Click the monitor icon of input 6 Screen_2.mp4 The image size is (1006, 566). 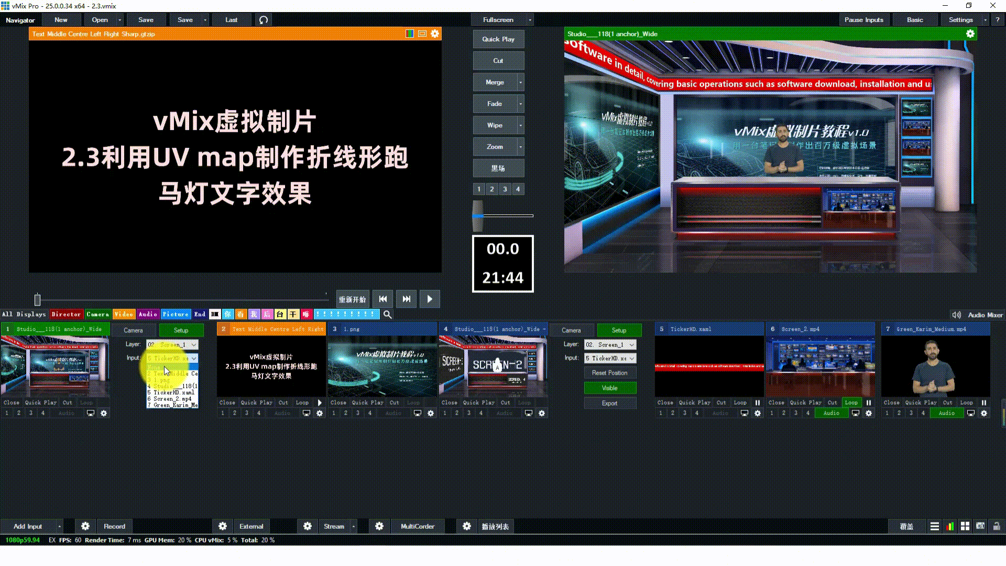pos(856,413)
